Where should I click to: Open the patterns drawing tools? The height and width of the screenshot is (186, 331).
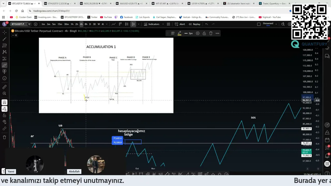(x=4, y=52)
